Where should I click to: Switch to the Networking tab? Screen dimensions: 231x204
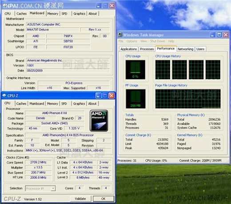185,49
